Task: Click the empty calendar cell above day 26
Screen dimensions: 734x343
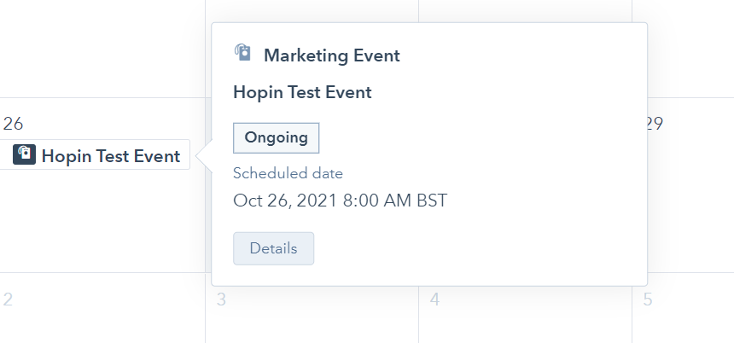Action: 102,49
